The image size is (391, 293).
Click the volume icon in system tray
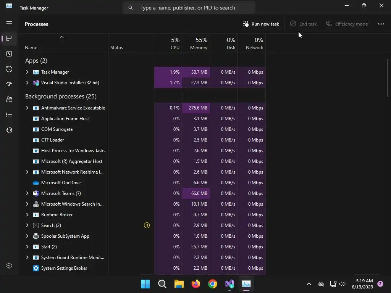coord(342,284)
